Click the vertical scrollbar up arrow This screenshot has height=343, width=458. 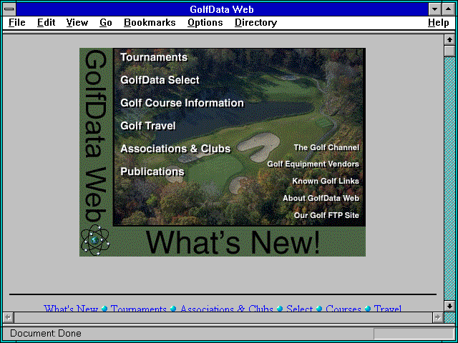pos(449,40)
